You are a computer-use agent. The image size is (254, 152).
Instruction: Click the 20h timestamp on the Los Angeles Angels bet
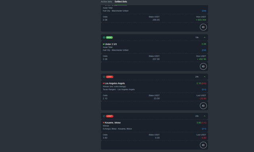click(x=197, y=77)
